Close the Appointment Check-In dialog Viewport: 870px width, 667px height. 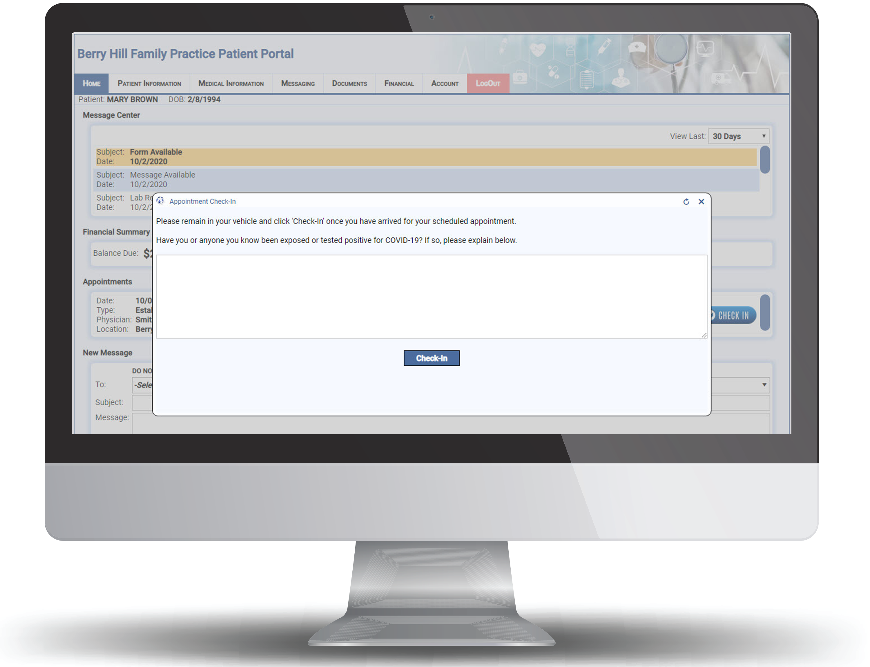coord(701,201)
